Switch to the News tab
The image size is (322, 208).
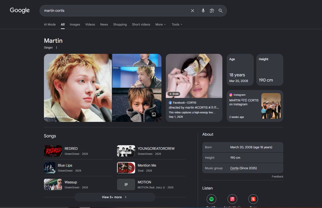104,24
